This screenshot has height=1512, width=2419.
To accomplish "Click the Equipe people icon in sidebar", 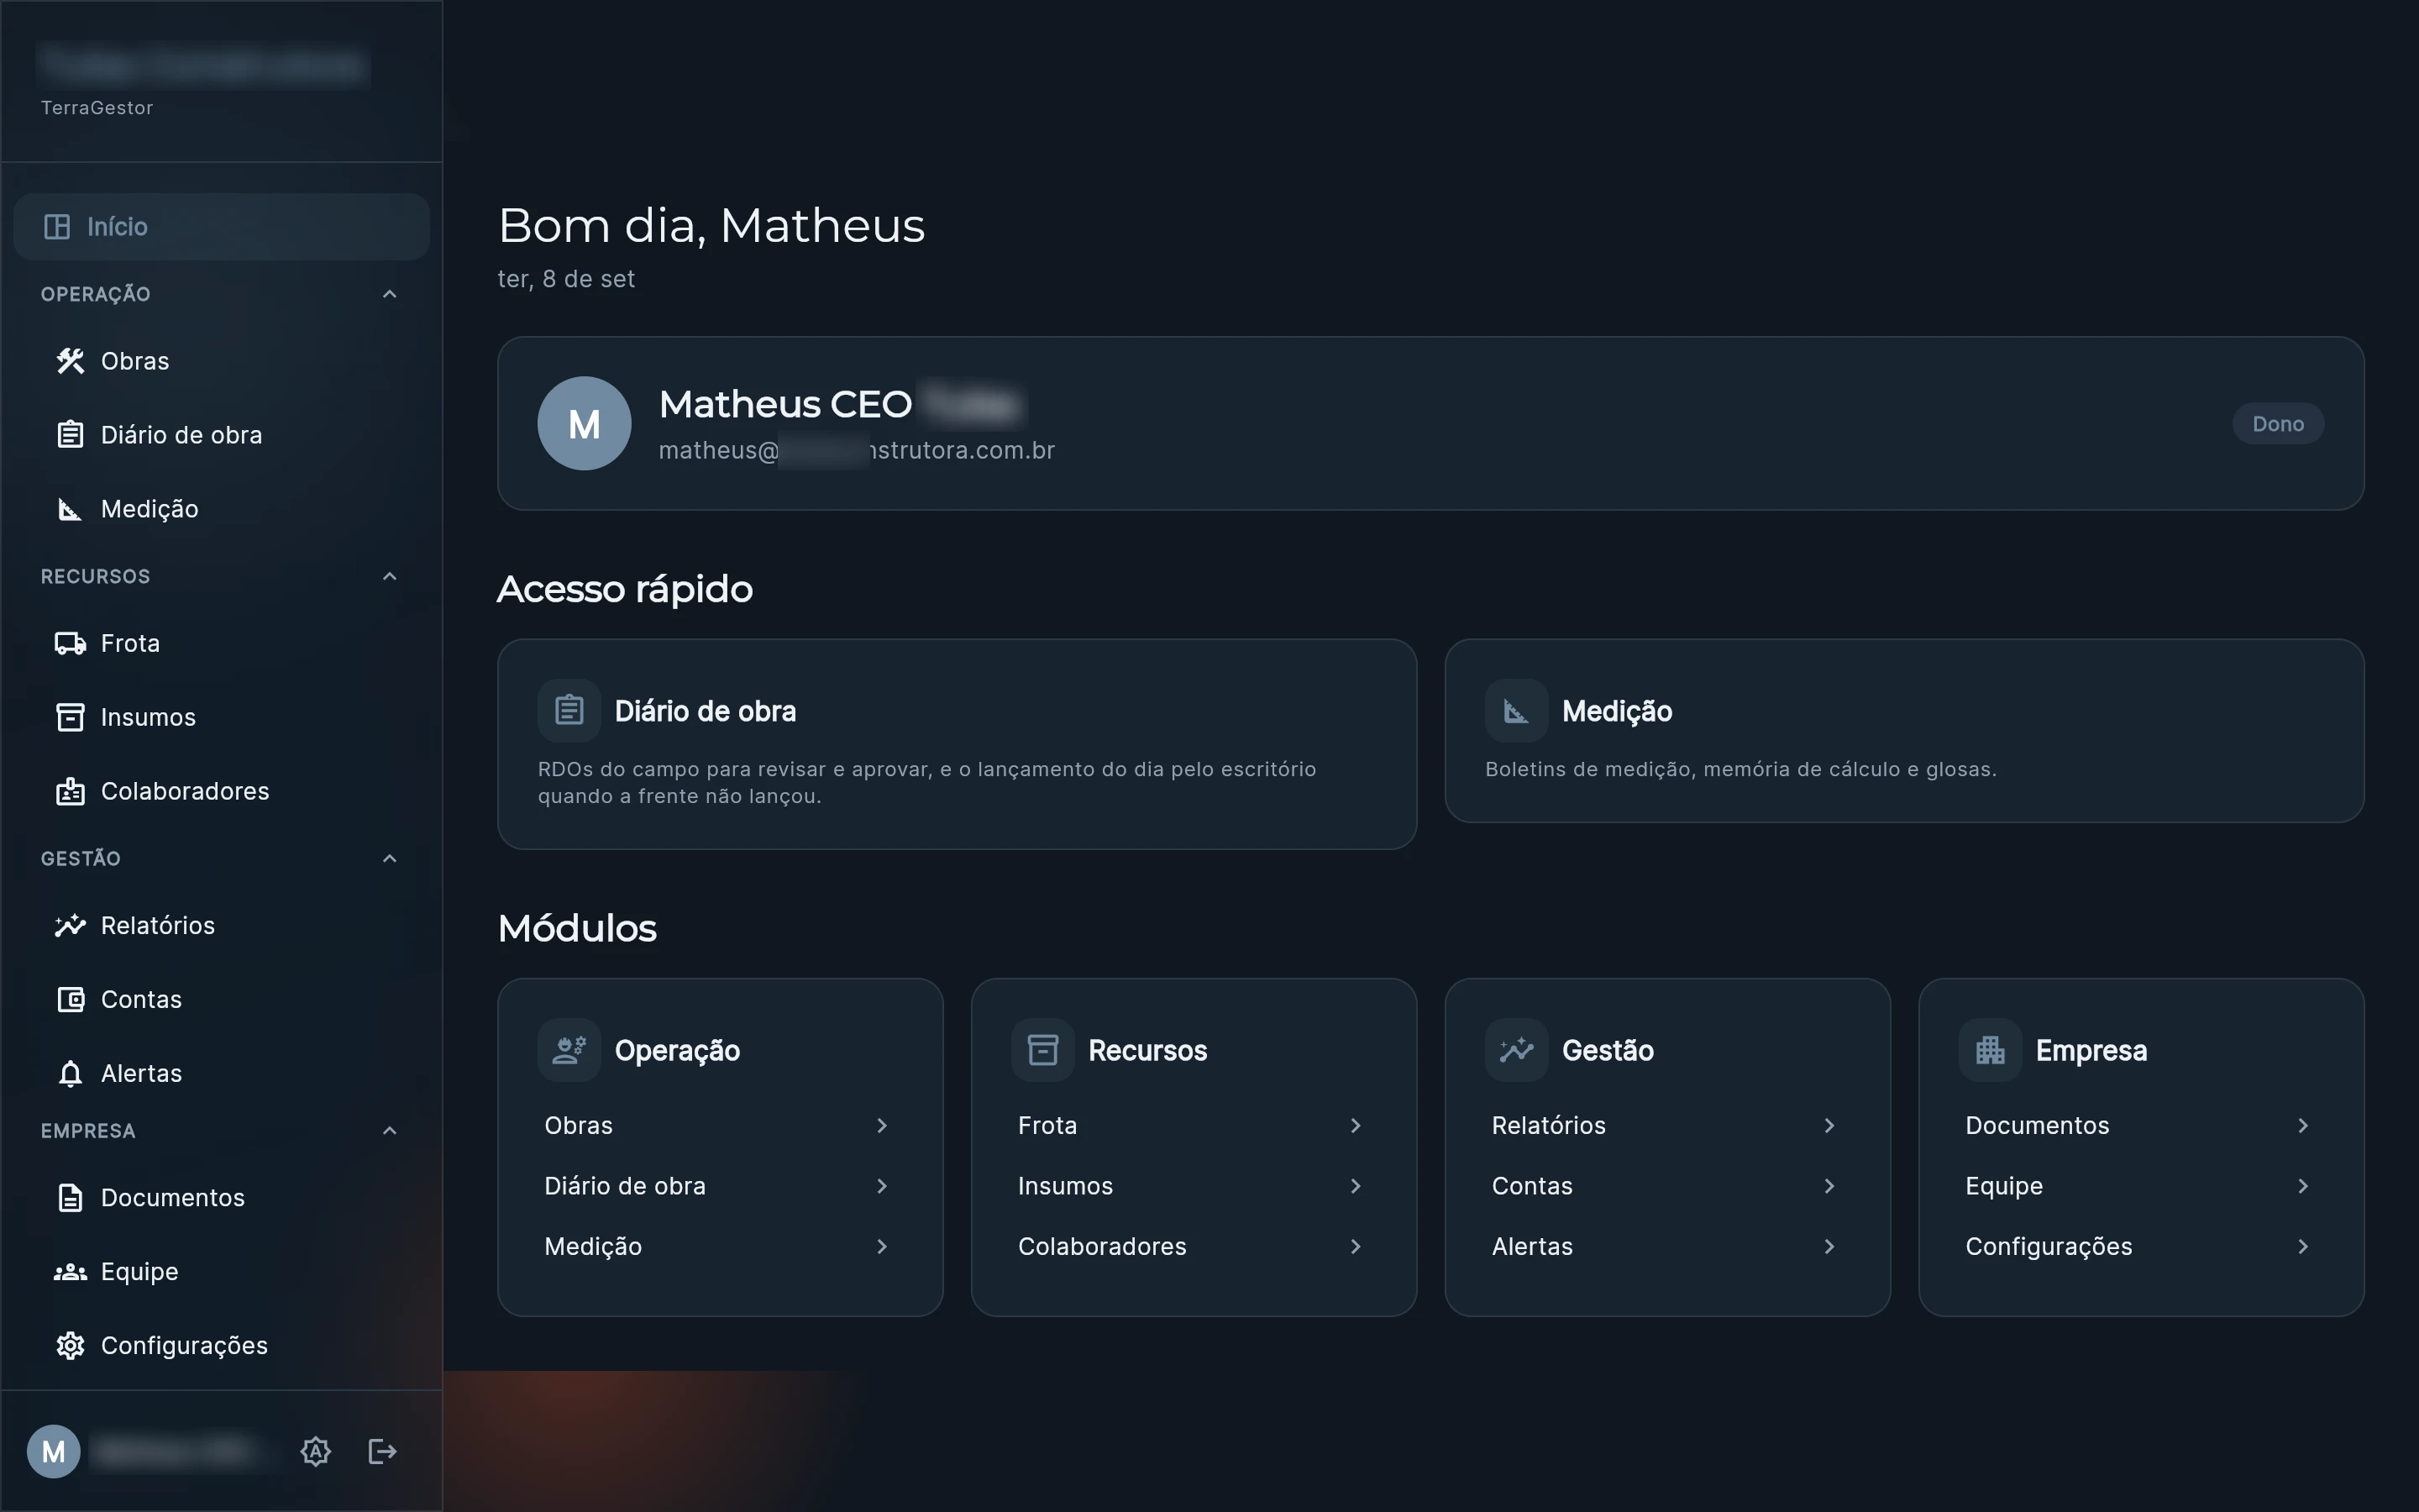I will coord(70,1271).
